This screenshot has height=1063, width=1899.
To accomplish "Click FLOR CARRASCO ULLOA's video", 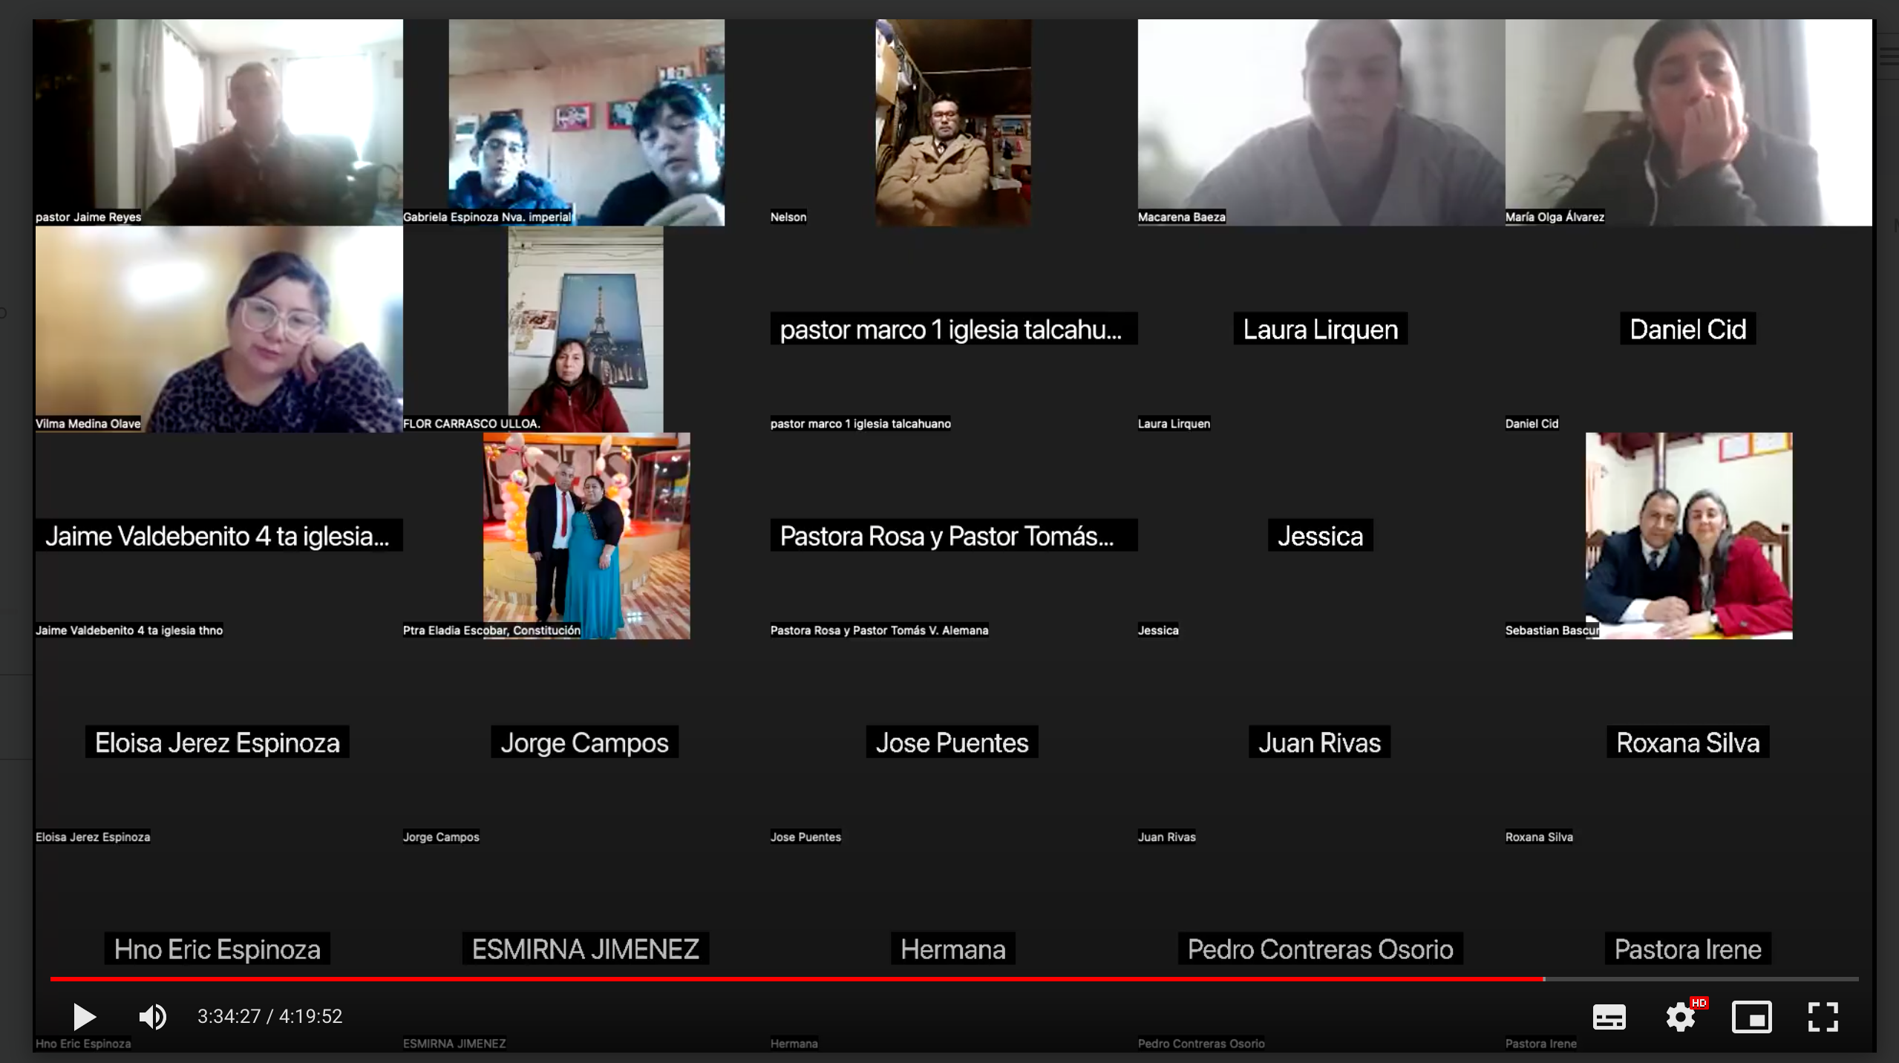I will click(585, 329).
